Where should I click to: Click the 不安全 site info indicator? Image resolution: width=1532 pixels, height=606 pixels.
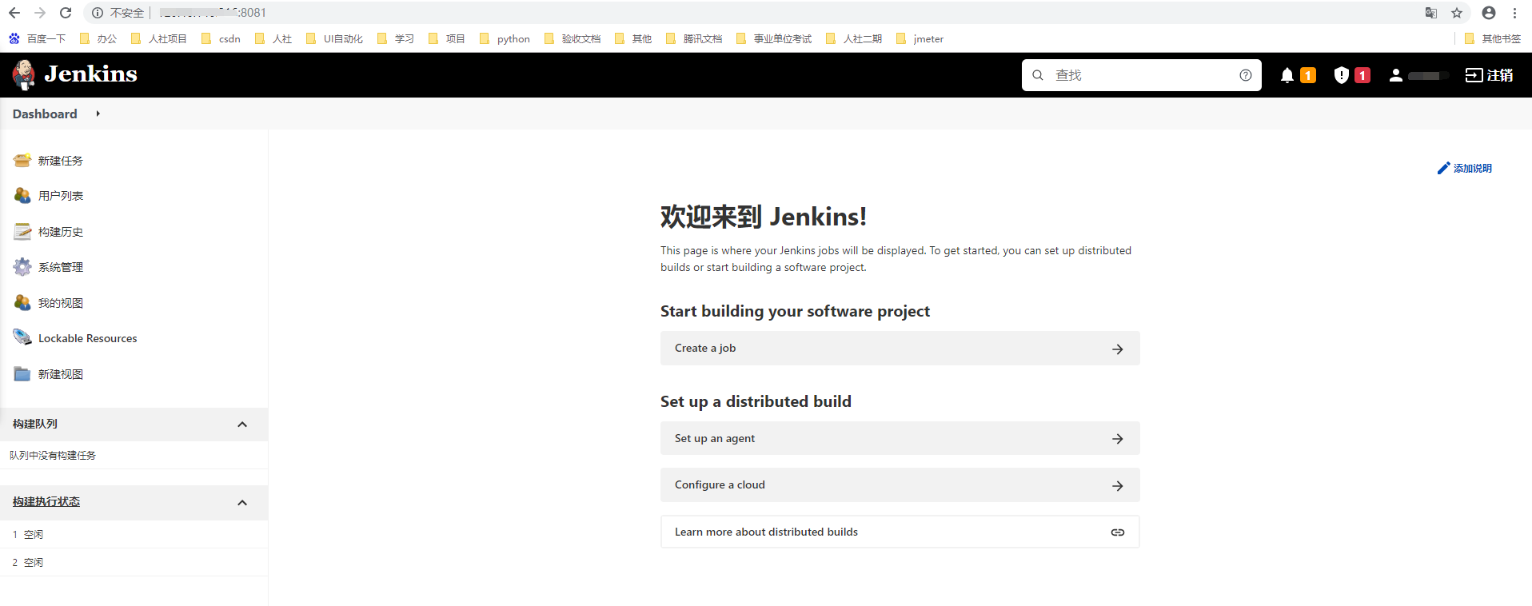point(118,13)
